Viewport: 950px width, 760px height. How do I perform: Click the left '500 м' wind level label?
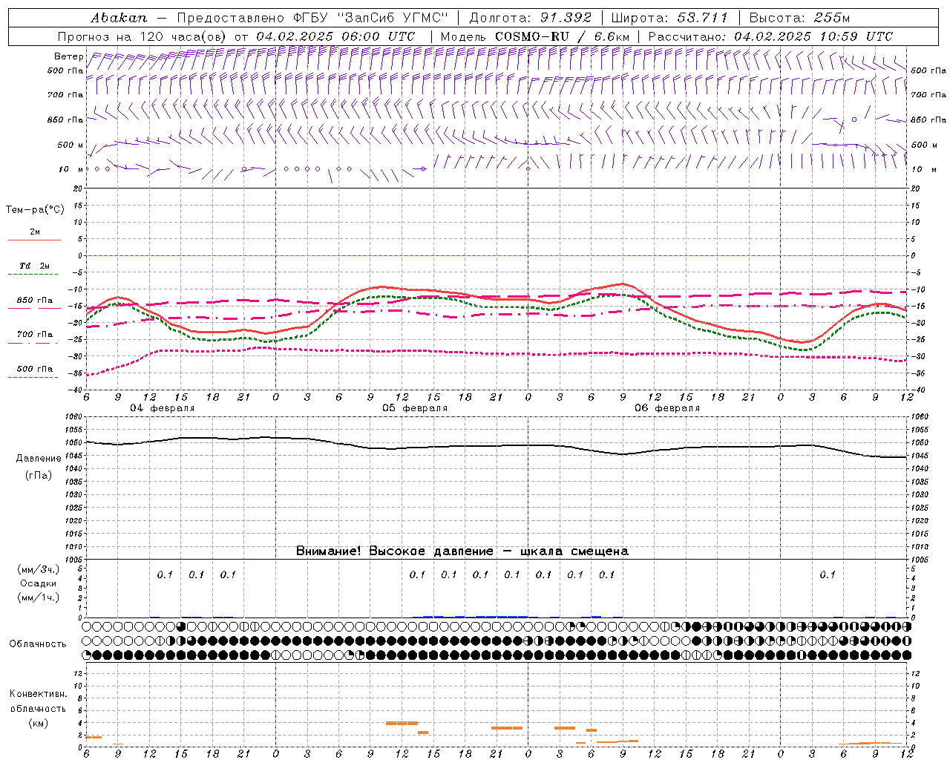pos(71,145)
